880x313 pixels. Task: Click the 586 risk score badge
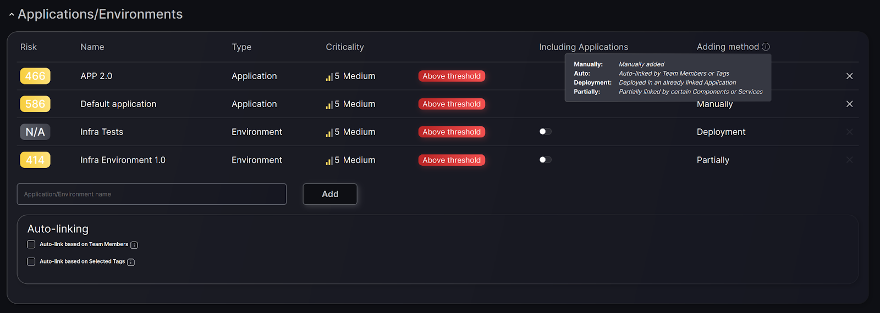point(35,104)
